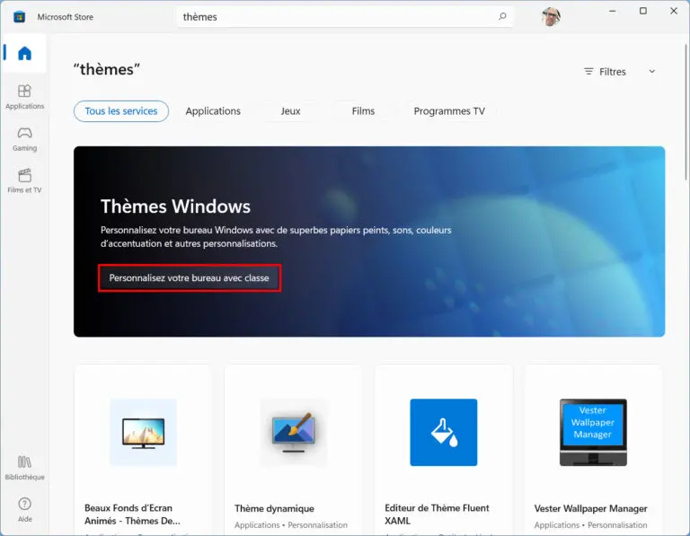Click the “thèmes” results heading
The image size is (690, 536).
[107, 69]
